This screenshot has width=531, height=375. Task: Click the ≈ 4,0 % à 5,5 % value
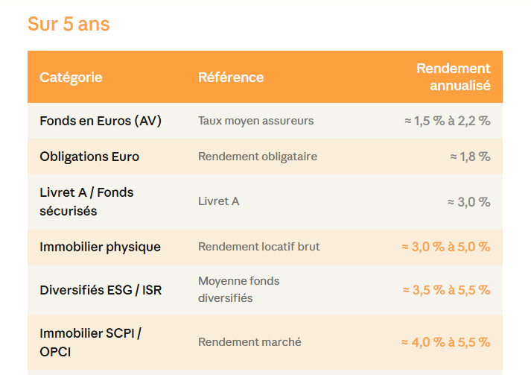tap(446, 342)
